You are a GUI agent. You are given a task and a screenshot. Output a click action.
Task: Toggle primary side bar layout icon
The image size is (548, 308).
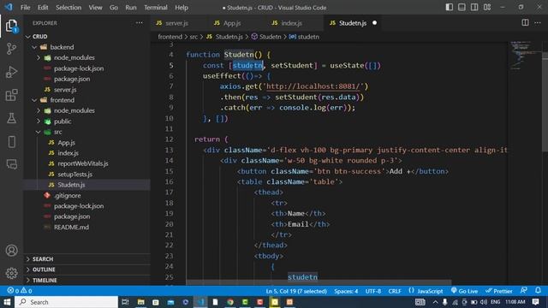[449, 8]
